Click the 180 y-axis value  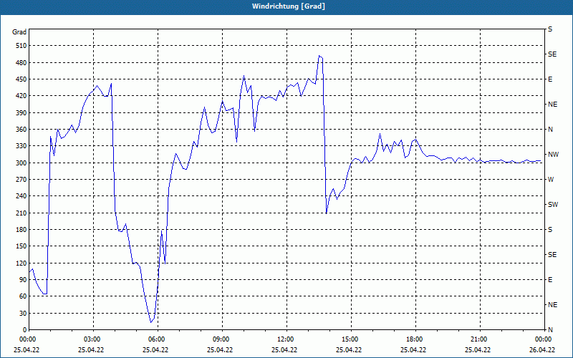coord(21,230)
